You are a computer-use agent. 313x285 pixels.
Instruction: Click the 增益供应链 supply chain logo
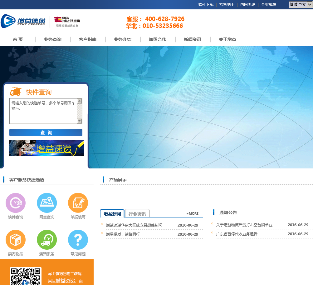pos(67,22)
